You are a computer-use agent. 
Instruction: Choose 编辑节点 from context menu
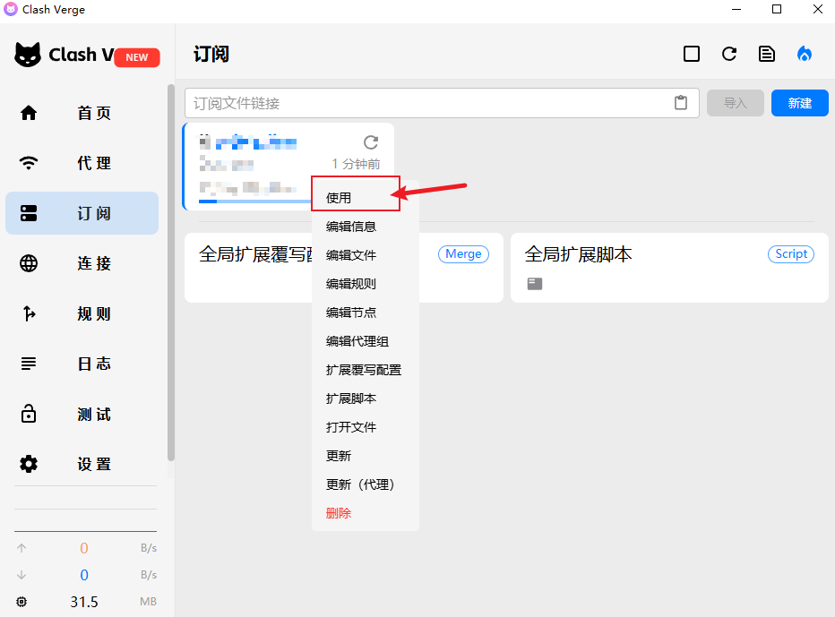(351, 313)
